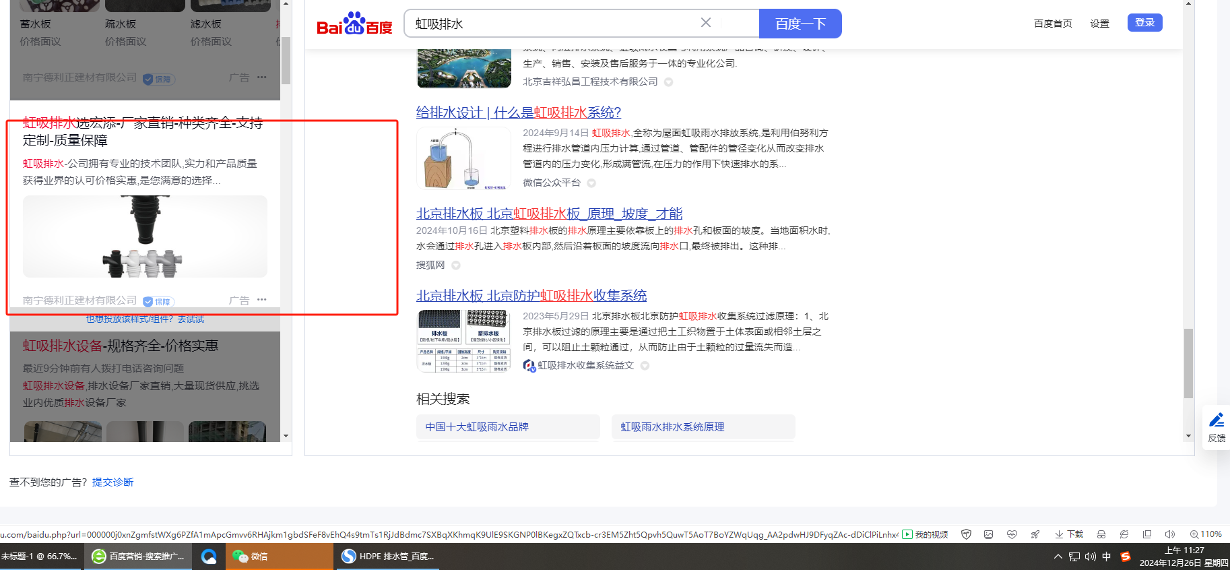Open the more options dots on top 蓄水板 ad

[x=262, y=77]
